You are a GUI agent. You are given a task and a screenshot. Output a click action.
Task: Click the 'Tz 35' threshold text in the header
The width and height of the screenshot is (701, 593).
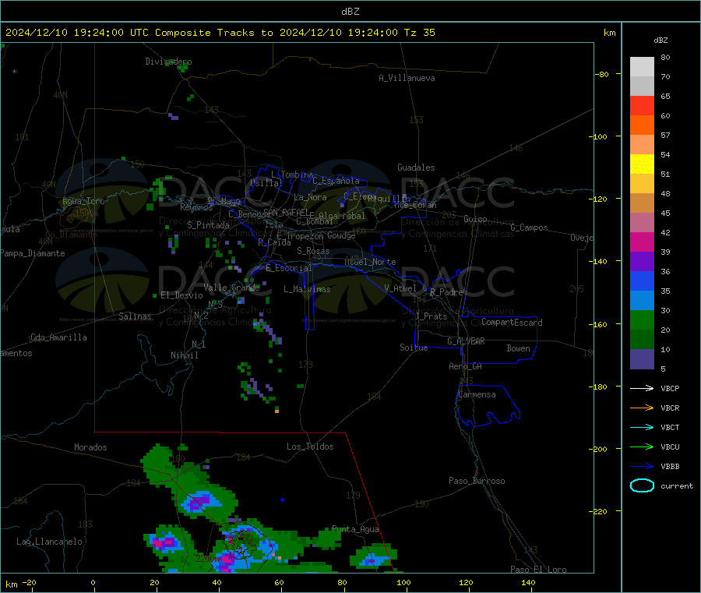pos(419,33)
